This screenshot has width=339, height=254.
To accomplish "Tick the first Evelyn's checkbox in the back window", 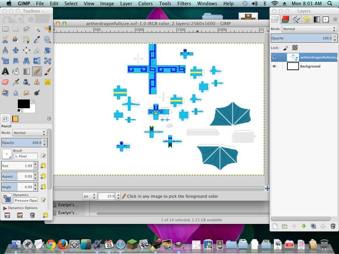I will click(55, 205).
